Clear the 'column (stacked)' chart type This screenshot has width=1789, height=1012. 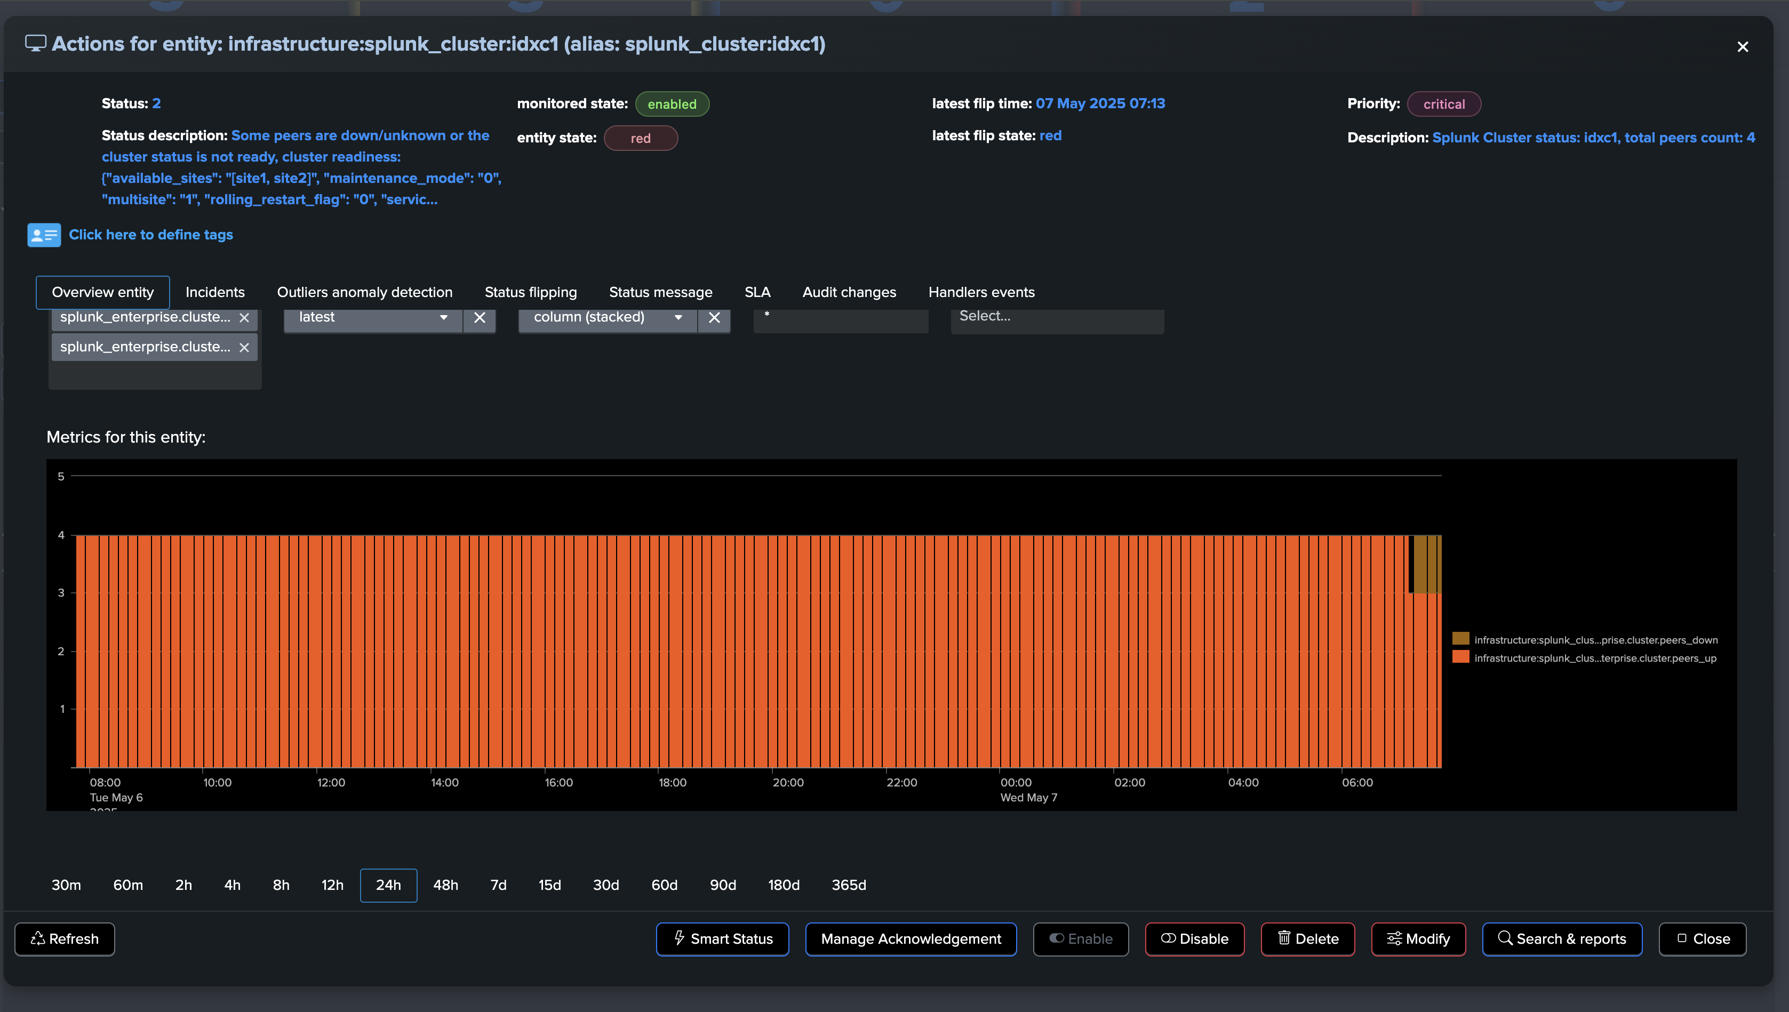714,318
